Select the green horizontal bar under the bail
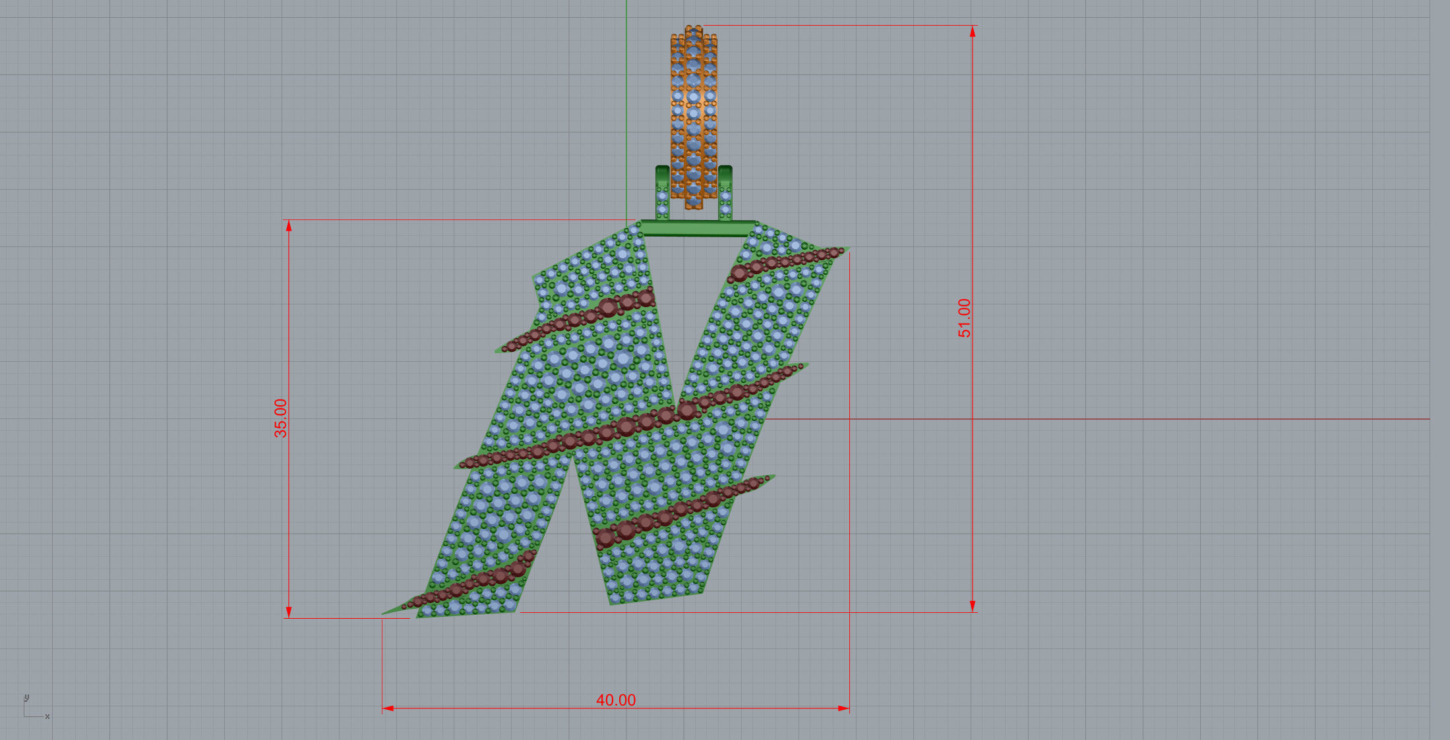Screen dimensions: 1450x740 (699, 229)
